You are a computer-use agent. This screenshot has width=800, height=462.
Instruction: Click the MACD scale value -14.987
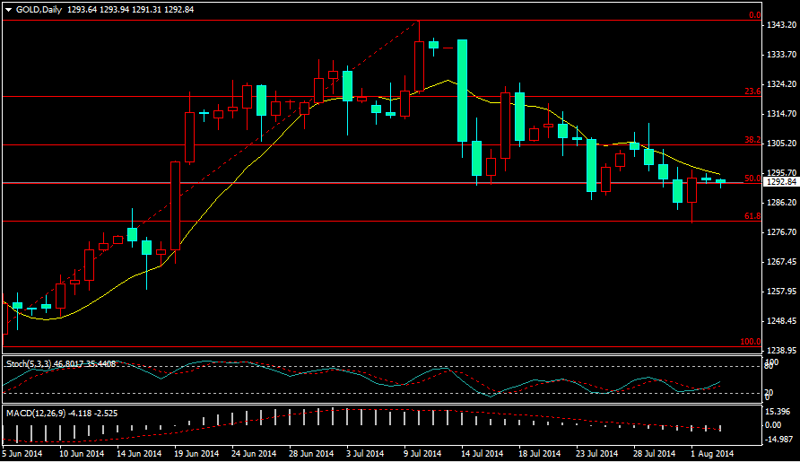click(x=778, y=439)
